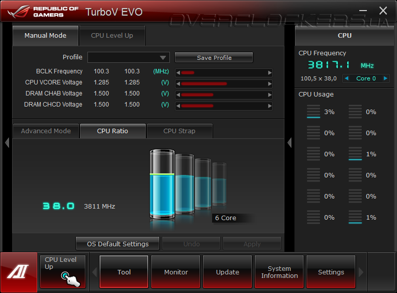
Task: Click the first core ratio cylinder
Action: pyautogui.click(x=162, y=183)
